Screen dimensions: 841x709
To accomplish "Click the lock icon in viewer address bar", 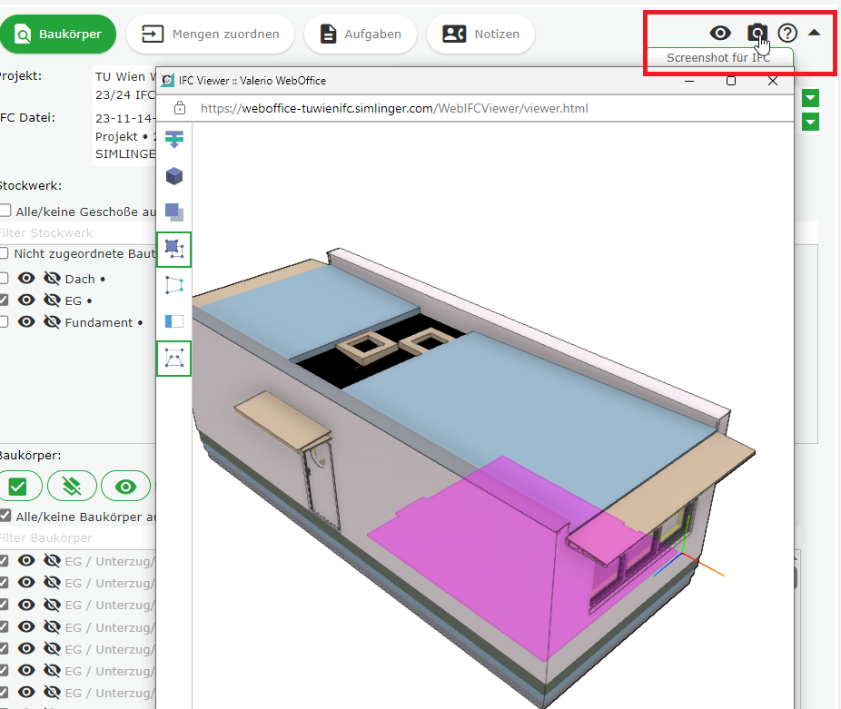I will coord(180,108).
